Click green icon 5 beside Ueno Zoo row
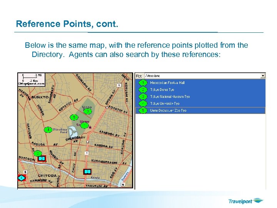277x208 pixels. [x=143, y=111]
